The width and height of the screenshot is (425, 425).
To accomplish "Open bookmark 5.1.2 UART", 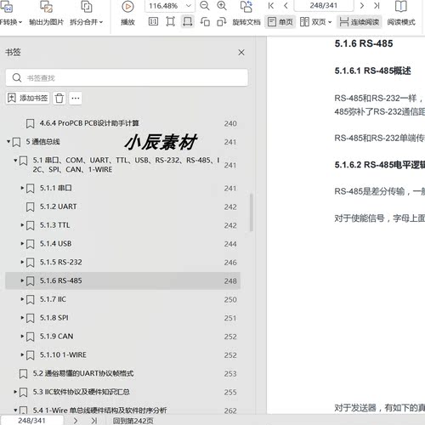I will [x=58, y=207].
